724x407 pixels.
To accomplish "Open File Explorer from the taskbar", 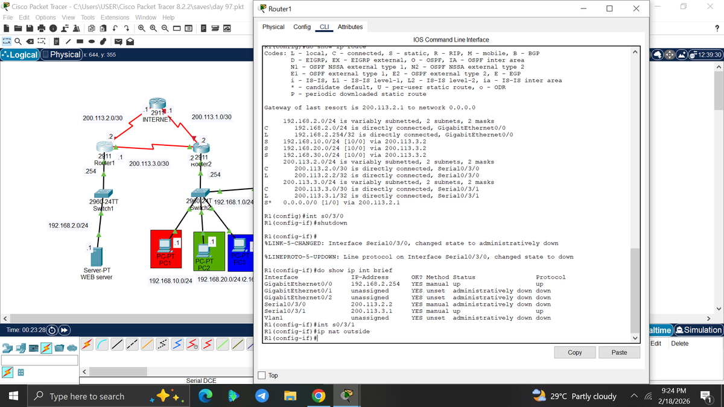I will pos(291,396).
